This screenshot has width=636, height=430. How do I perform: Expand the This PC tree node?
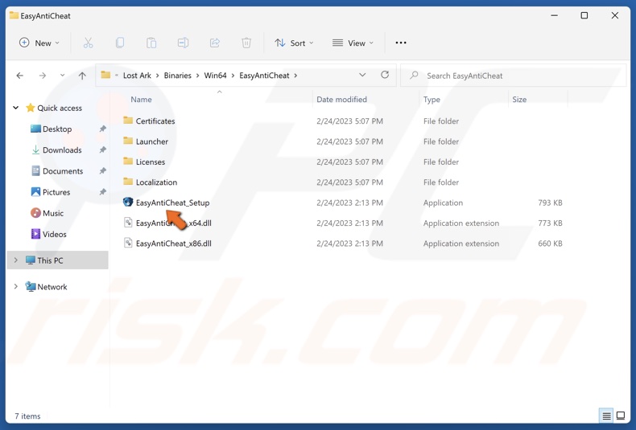point(16,260)
